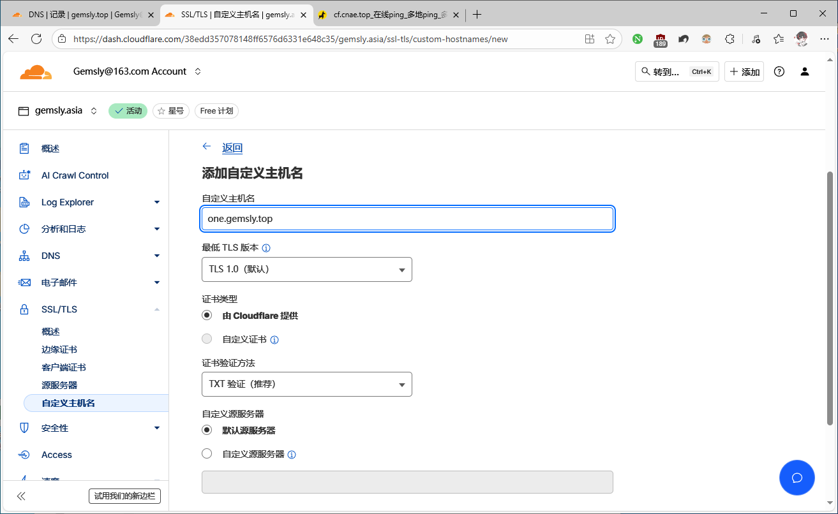The image size is (838, 514).
Task: Click the tooltip icon next to 最低 TLS 版本
Action: (x=266, y=247)
